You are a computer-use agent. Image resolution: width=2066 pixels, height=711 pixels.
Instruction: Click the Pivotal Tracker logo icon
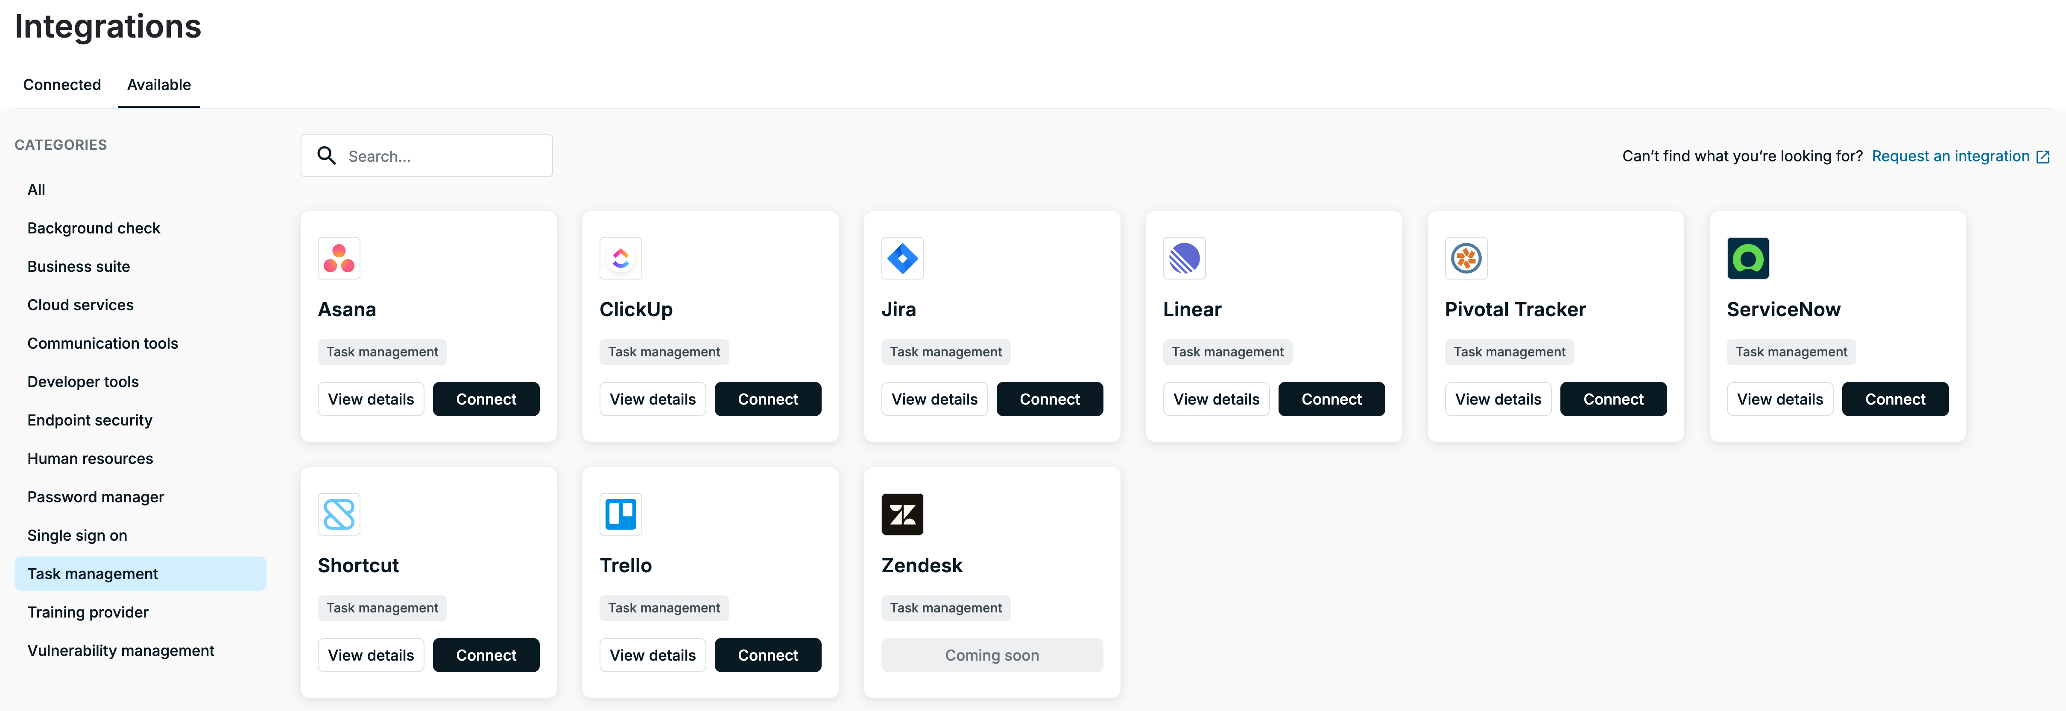click(x=1466, y=258)
